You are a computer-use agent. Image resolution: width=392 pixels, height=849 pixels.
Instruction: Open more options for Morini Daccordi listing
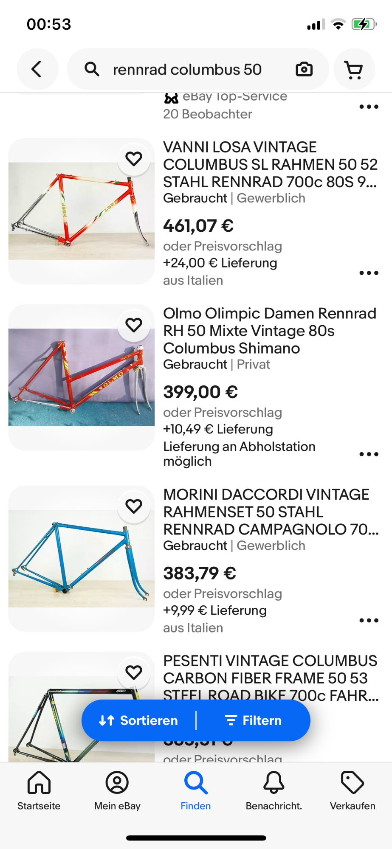click(369, 621)
